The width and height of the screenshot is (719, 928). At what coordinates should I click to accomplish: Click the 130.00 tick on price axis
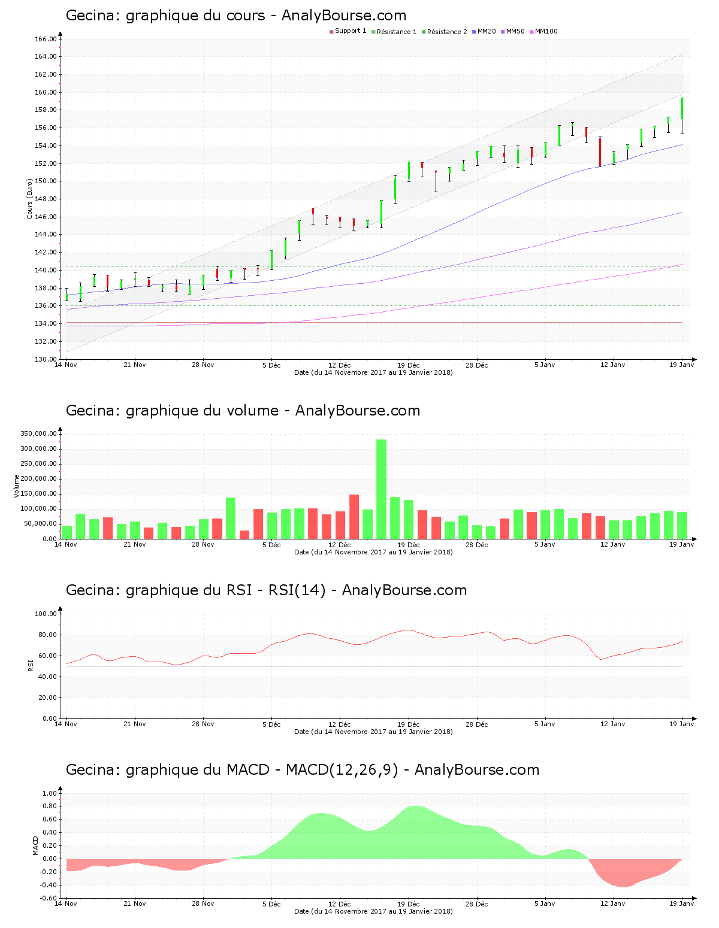click(x=46, y=359)
